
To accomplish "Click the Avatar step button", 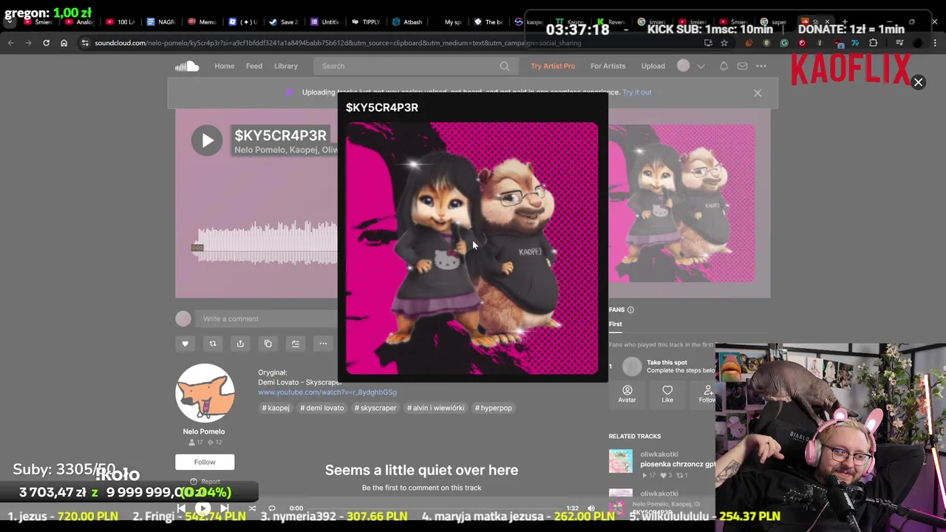I will coord(627,394).
